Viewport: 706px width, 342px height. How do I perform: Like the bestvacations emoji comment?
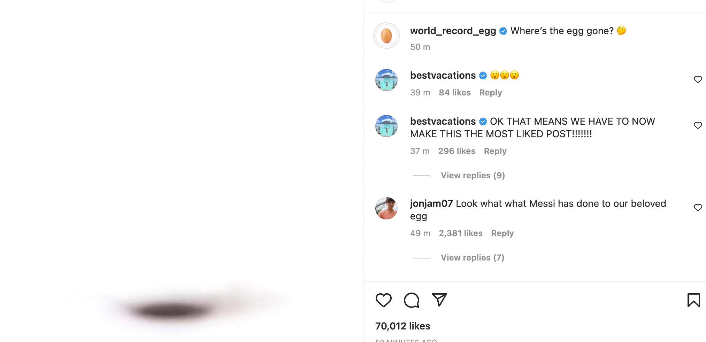tap(698, 79)
